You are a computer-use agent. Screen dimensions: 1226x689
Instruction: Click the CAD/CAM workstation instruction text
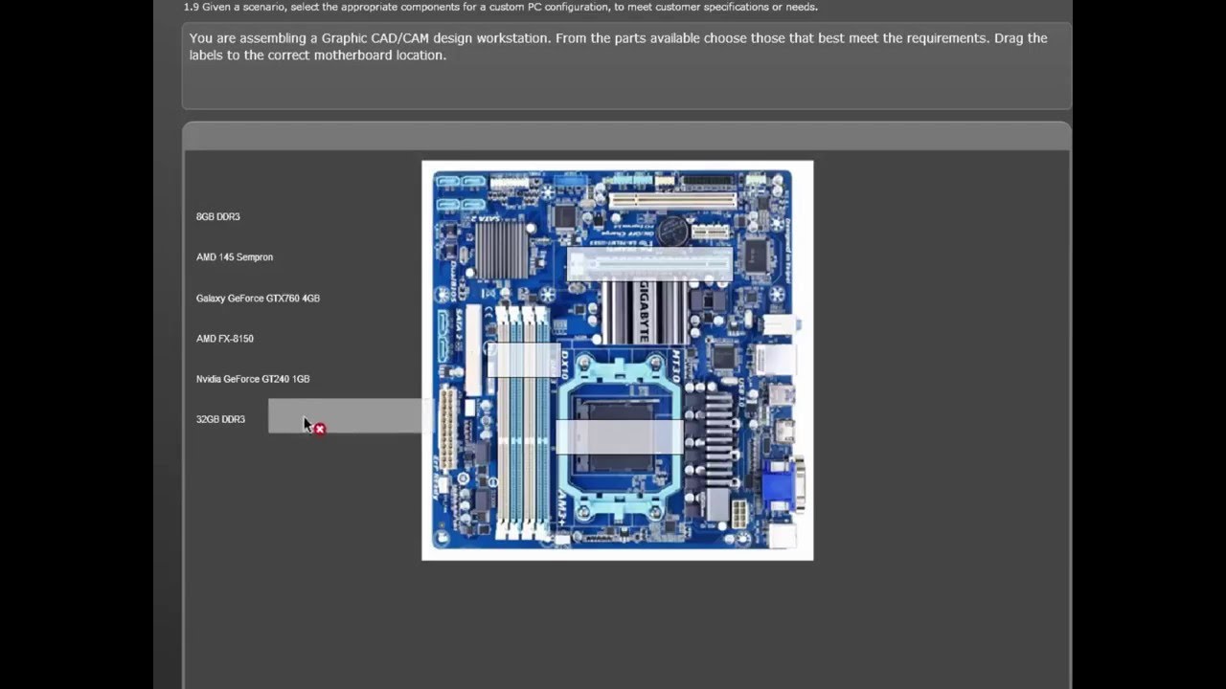(619, 47)
